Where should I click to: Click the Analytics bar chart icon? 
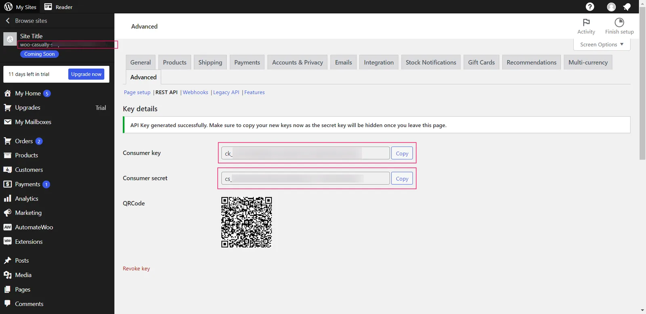[x=7, y=199]
